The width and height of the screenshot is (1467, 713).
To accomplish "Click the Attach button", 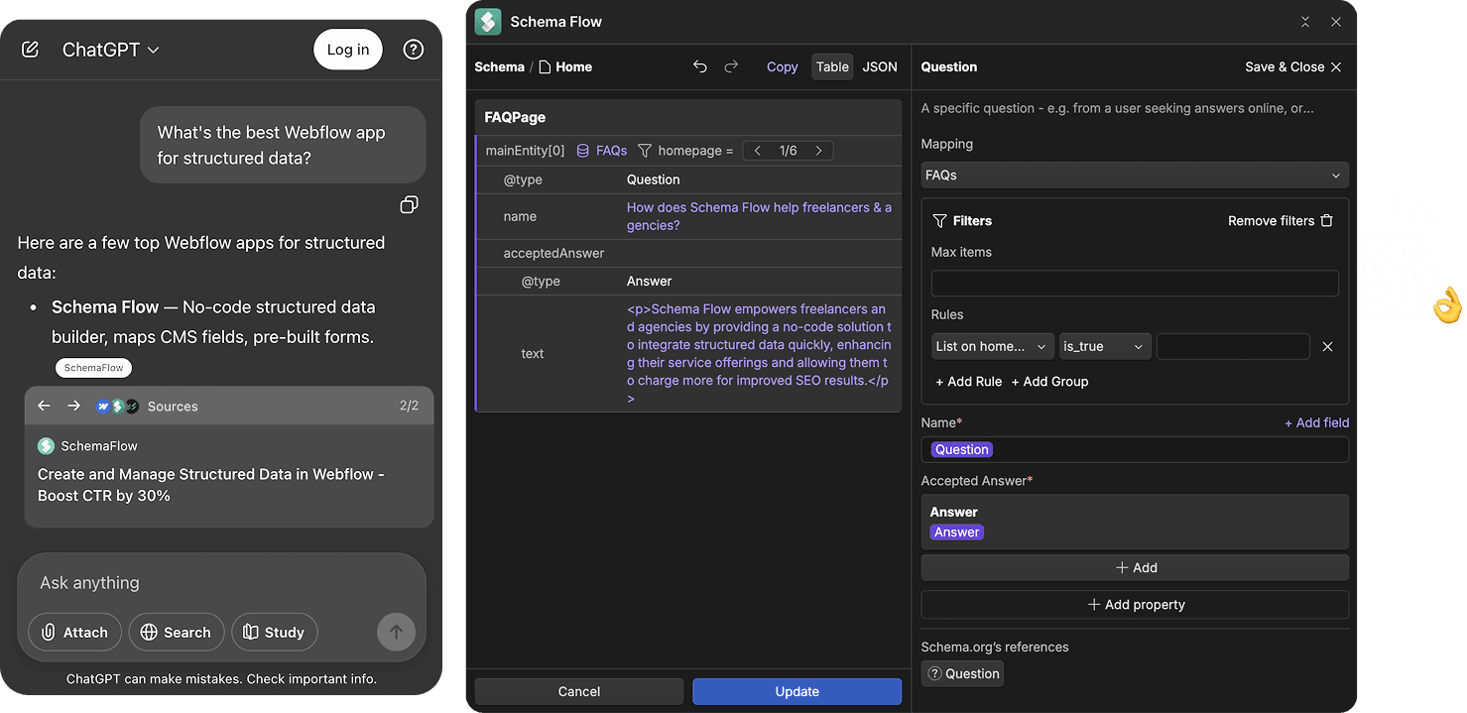I will tap(74, 632).
